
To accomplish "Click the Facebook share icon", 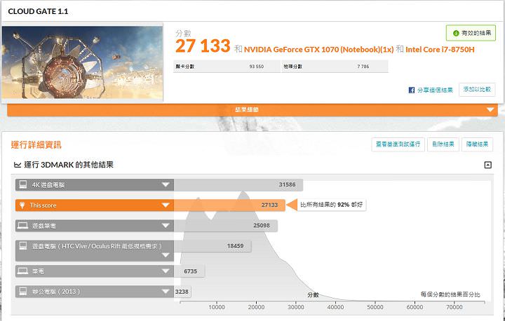I will pos(412,90).
